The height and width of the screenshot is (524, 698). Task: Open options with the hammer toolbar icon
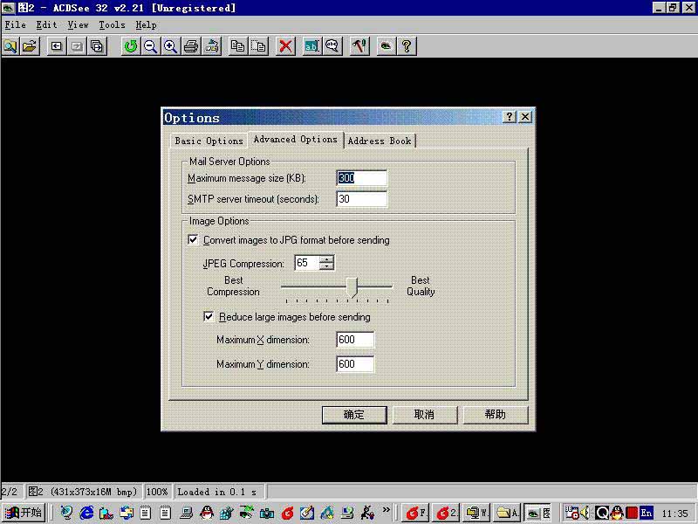359,46
